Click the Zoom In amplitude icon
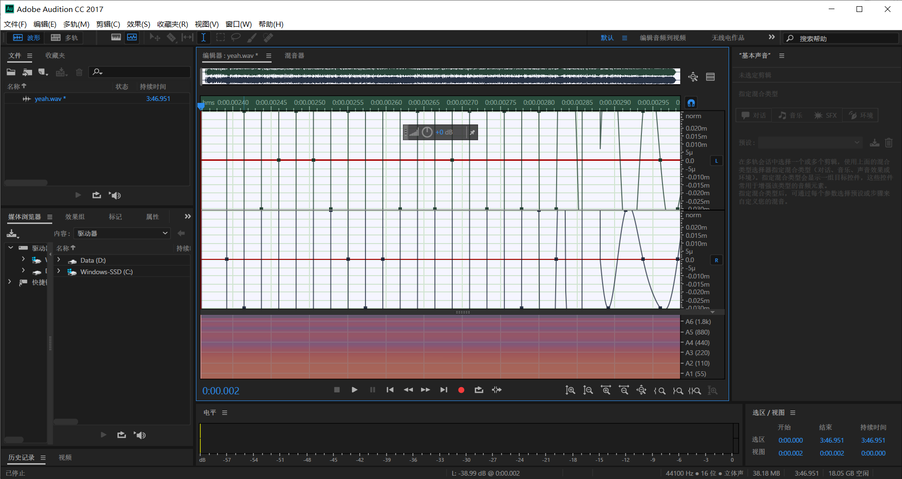 [x=570, y=390]
